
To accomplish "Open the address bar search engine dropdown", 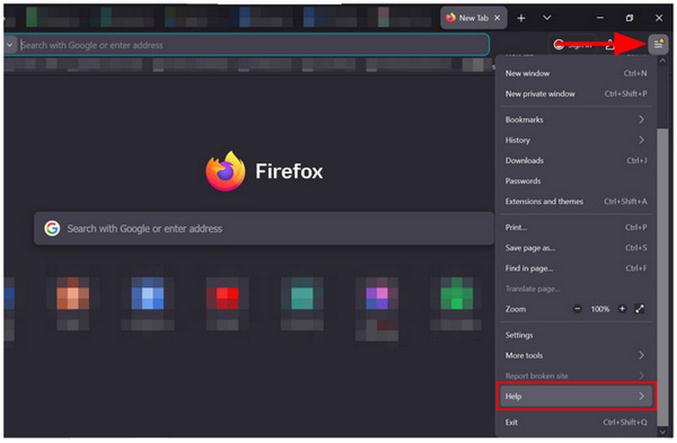I will coord(9,45).
